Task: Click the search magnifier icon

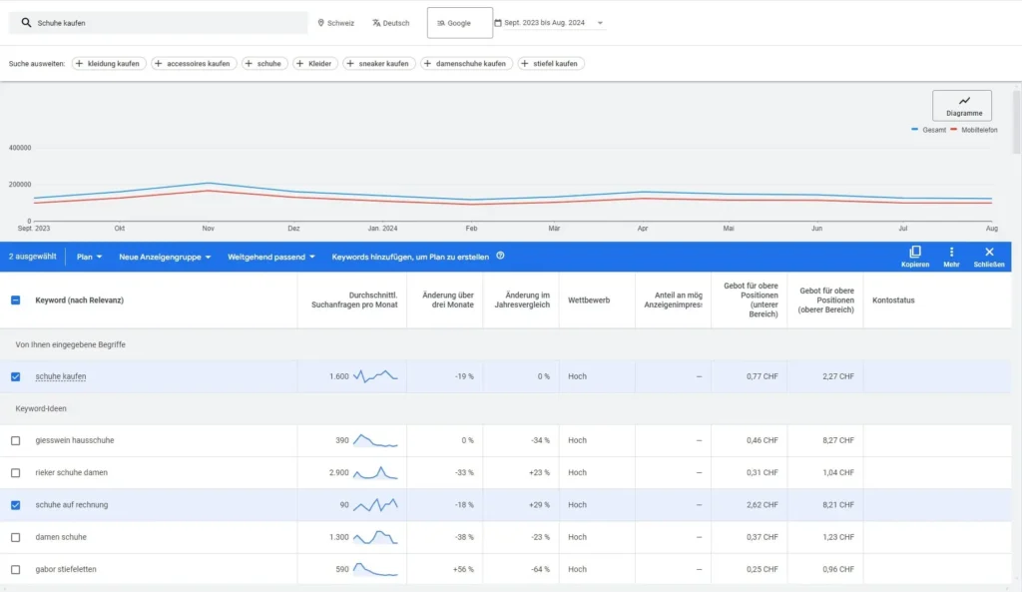Action: (x=26, y=22)
